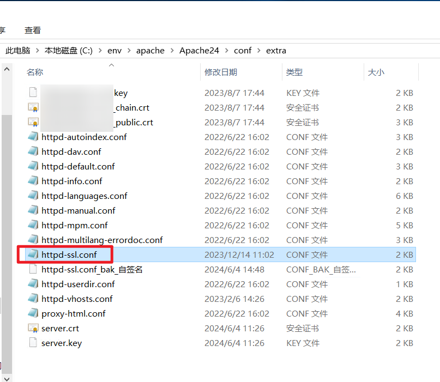Viewport: 440px width, 382px height.
Task: Click the proxy-html.conf file icon
Action: point(33,313)
